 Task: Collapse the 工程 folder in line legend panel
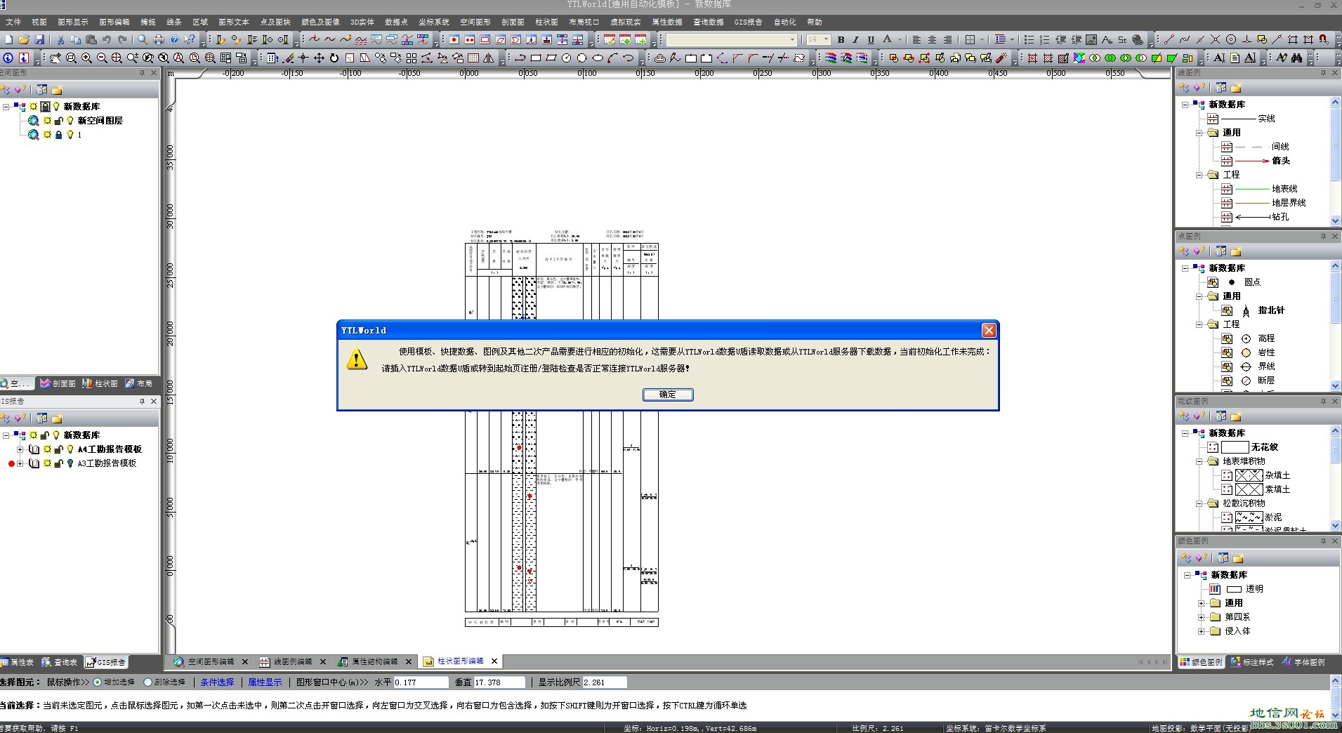1199,175
